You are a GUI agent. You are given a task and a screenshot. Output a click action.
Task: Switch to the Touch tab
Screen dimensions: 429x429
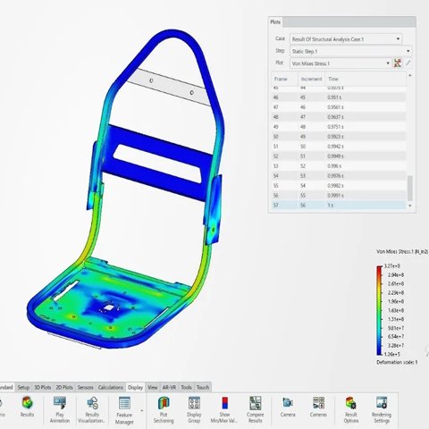click(x=203, y=387)
